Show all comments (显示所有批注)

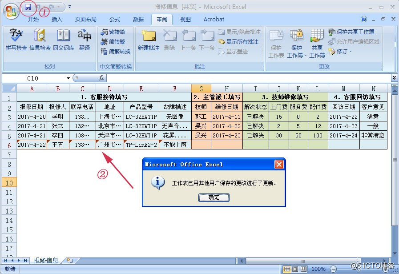[x=238, y=42]
